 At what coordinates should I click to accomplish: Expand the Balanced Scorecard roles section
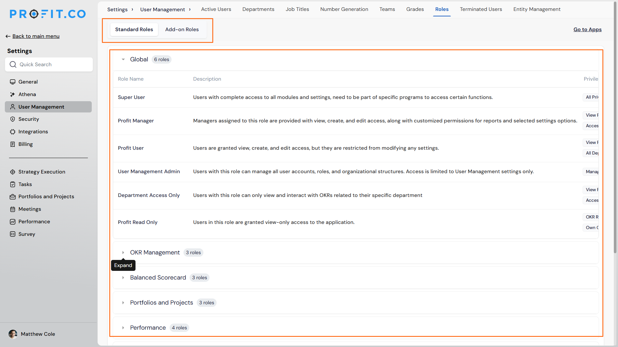click(x=123, y=278)
